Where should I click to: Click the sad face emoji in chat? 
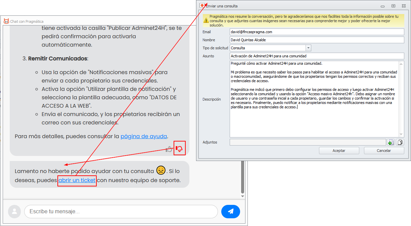pos(161,170)
